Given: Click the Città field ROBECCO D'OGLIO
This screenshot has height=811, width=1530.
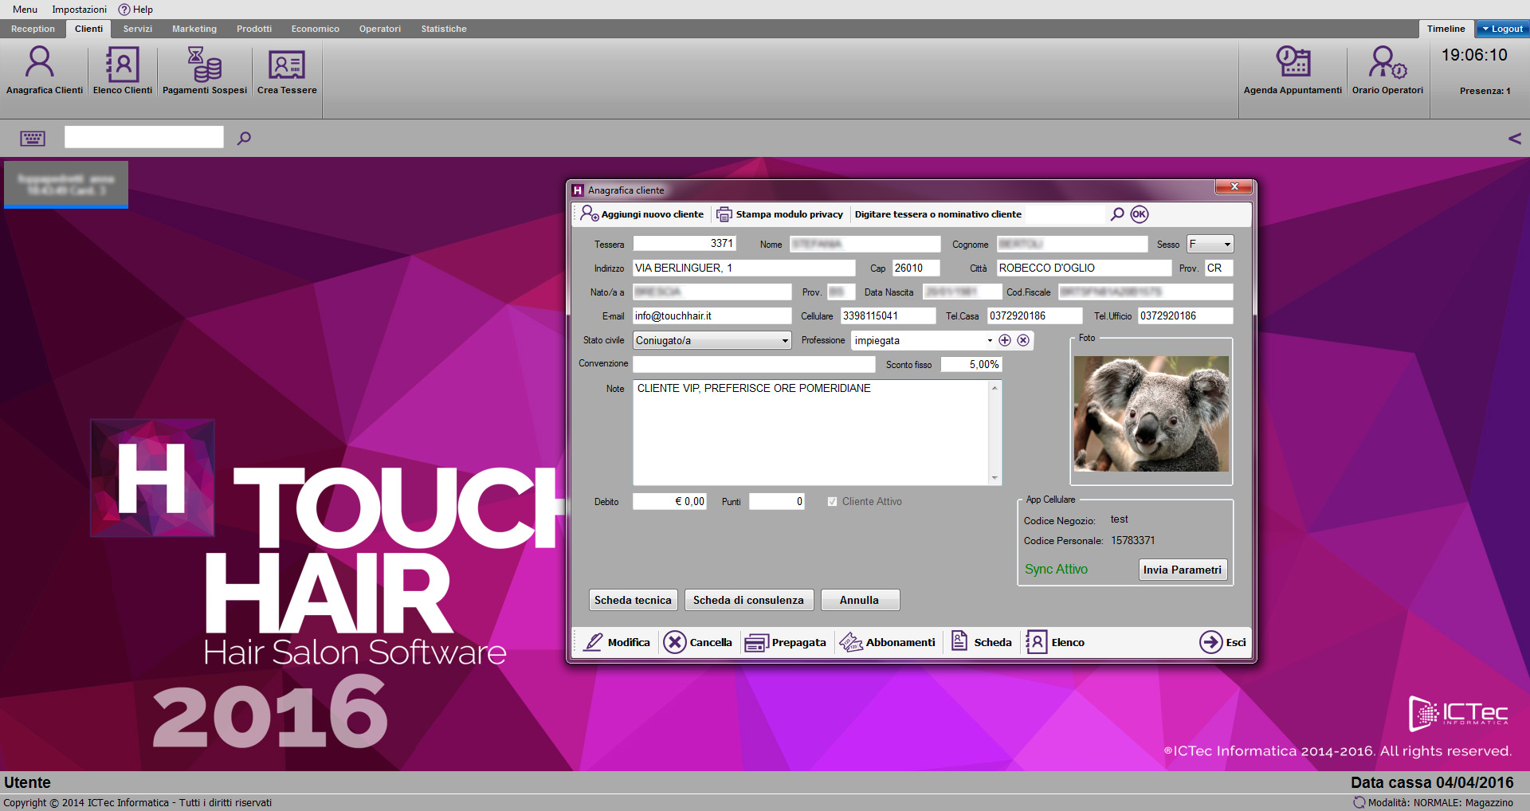Looking at the screenshot, I should pyautogui.click(x=1084, y=268).
